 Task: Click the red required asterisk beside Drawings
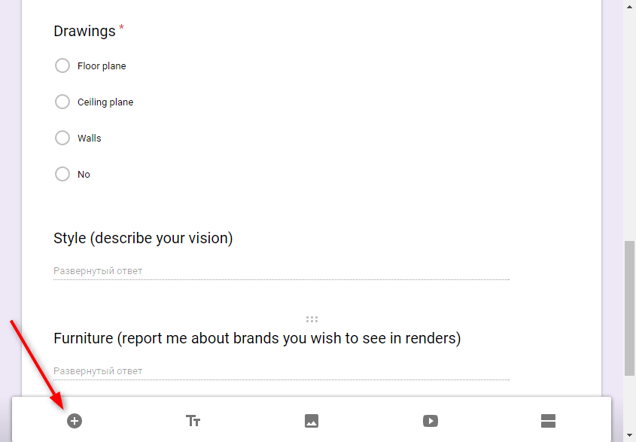[x=122, y=28]
